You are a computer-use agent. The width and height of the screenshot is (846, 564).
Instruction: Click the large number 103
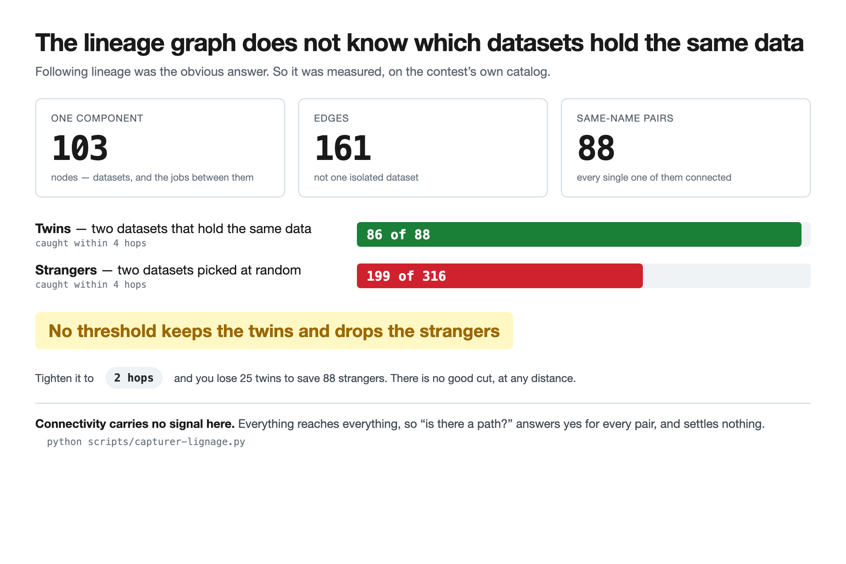pos(80,148)
